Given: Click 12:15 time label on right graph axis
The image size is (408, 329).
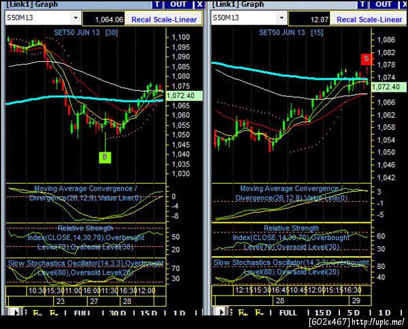Looking at the screenshot, I should point(243,290).
